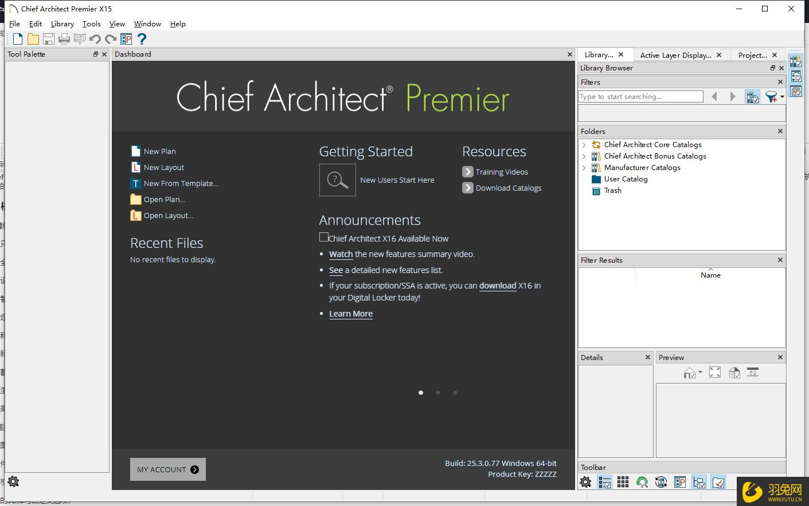
Task: Toggle the top library icon in right sidebar
Action: click(x=796, y=61)
